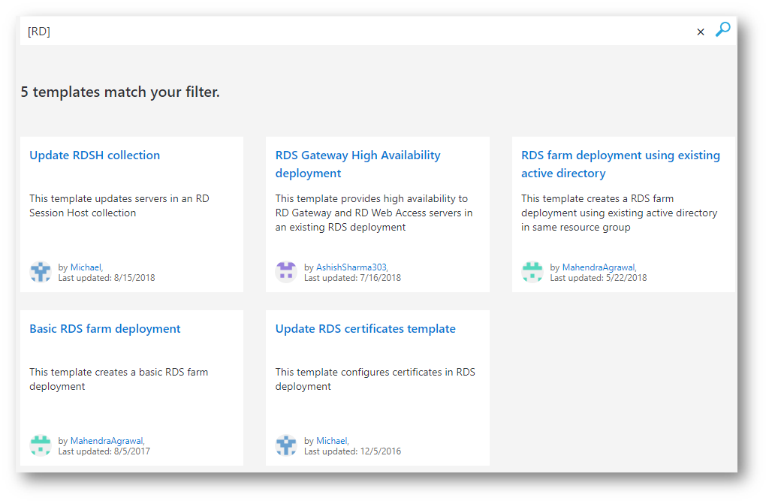Image resolution: width=769 pixels, height=504 pixels.
Task: Click the magnifier search icon
Action: [x=723, y=29]
